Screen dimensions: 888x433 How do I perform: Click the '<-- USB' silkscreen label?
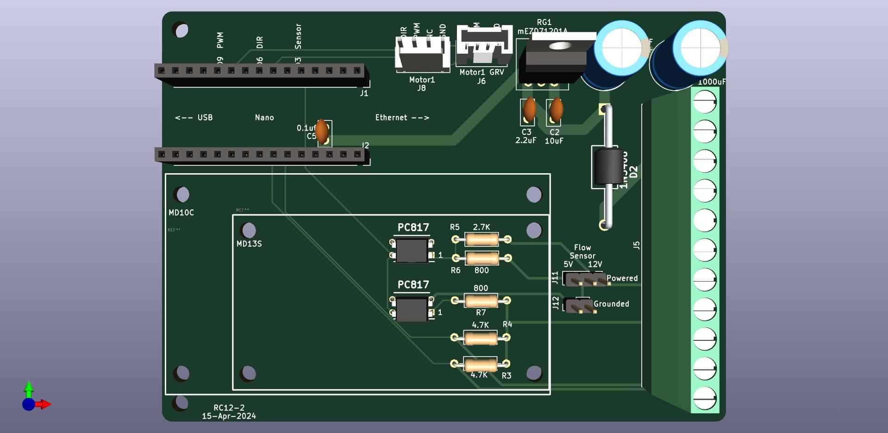point(194,118)
